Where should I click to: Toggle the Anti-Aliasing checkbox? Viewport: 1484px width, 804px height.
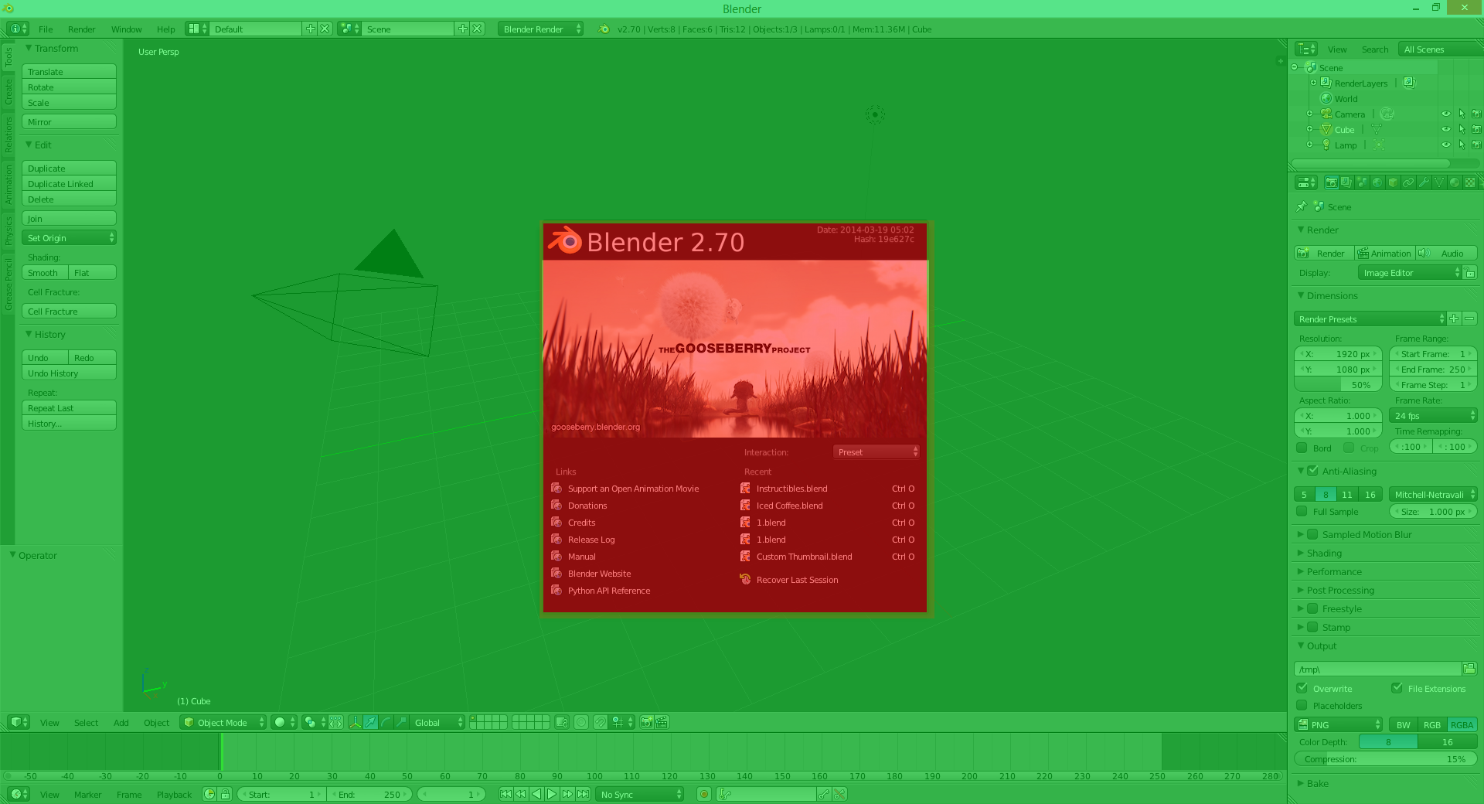pyautogui.click(x=1312, y=470)
